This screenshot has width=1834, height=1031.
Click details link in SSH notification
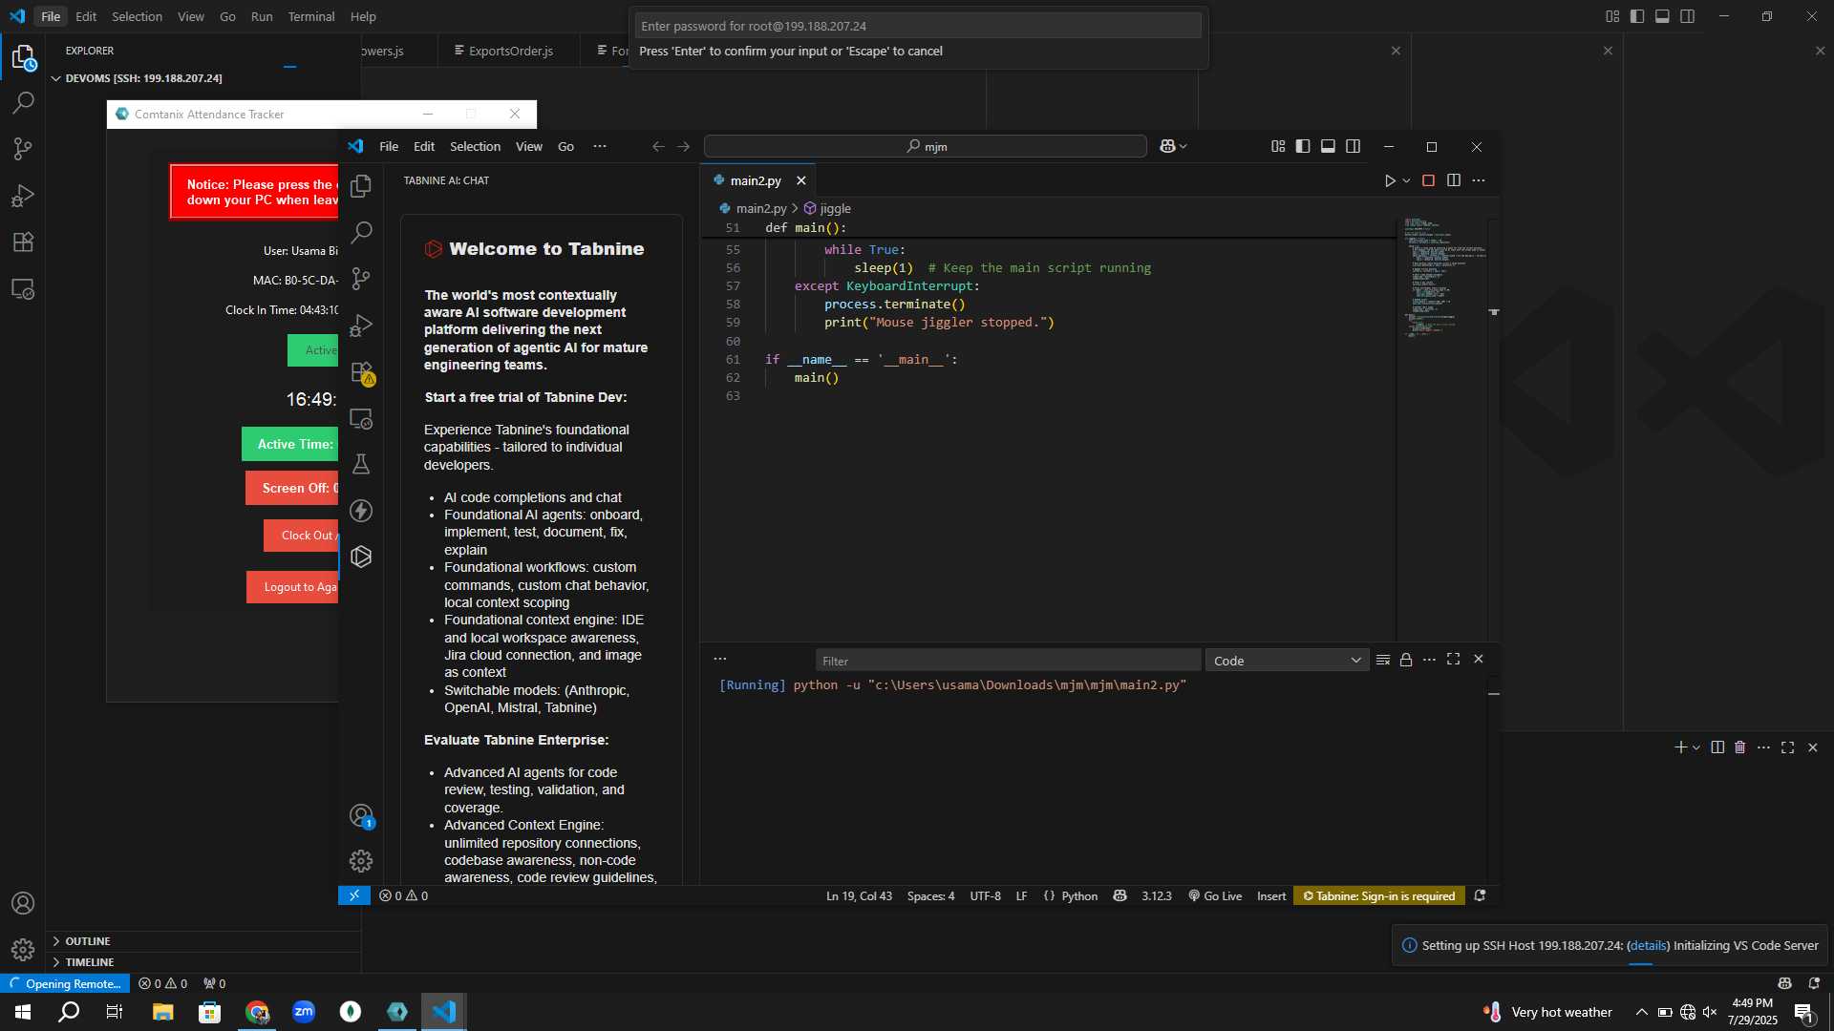(1648, 946)
